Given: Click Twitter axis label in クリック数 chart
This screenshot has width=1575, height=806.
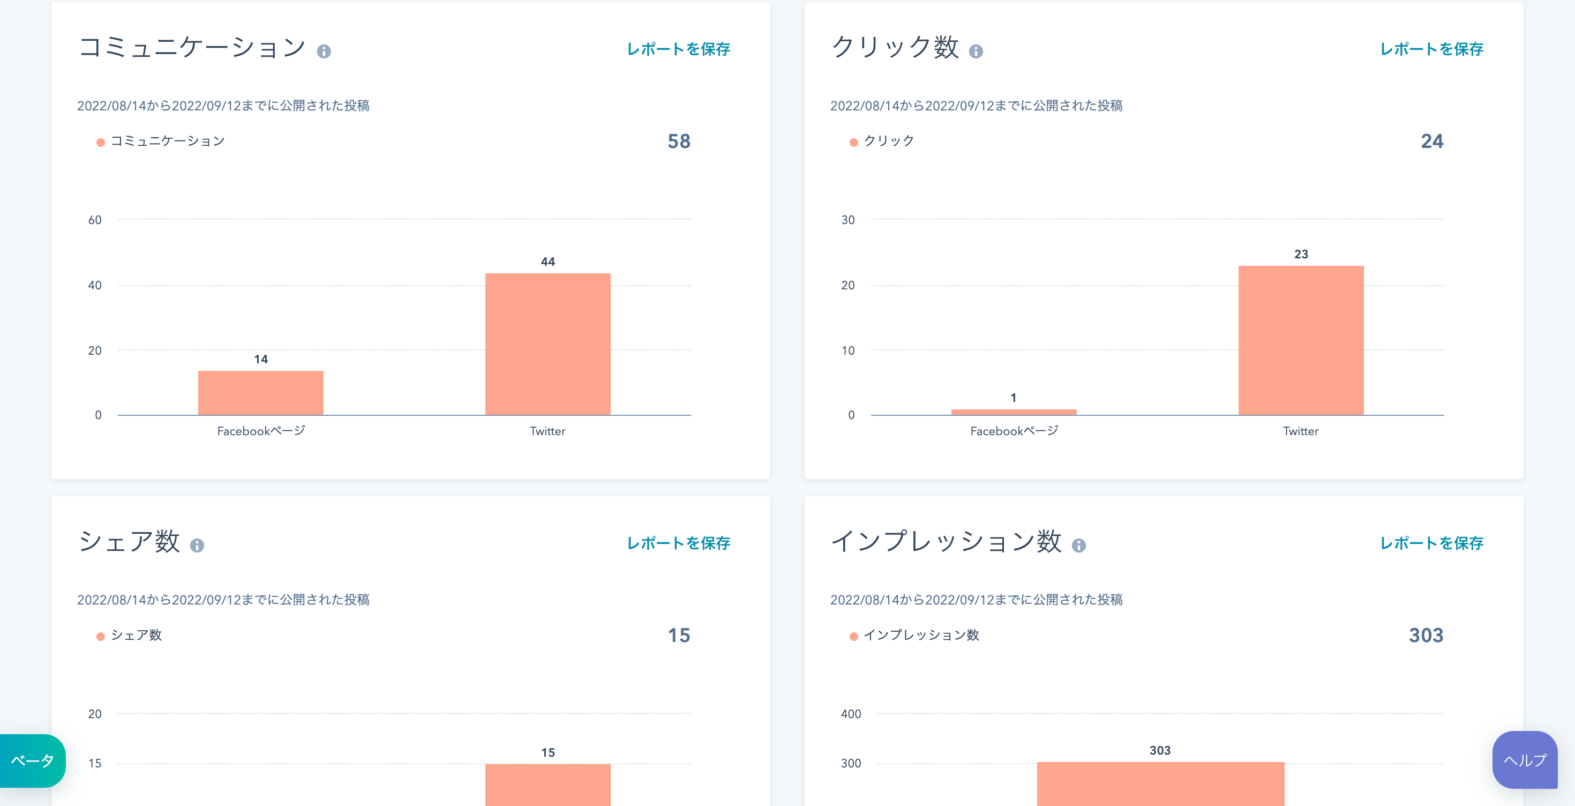Looking at the screenshot, I should (x=1301, y=431).
